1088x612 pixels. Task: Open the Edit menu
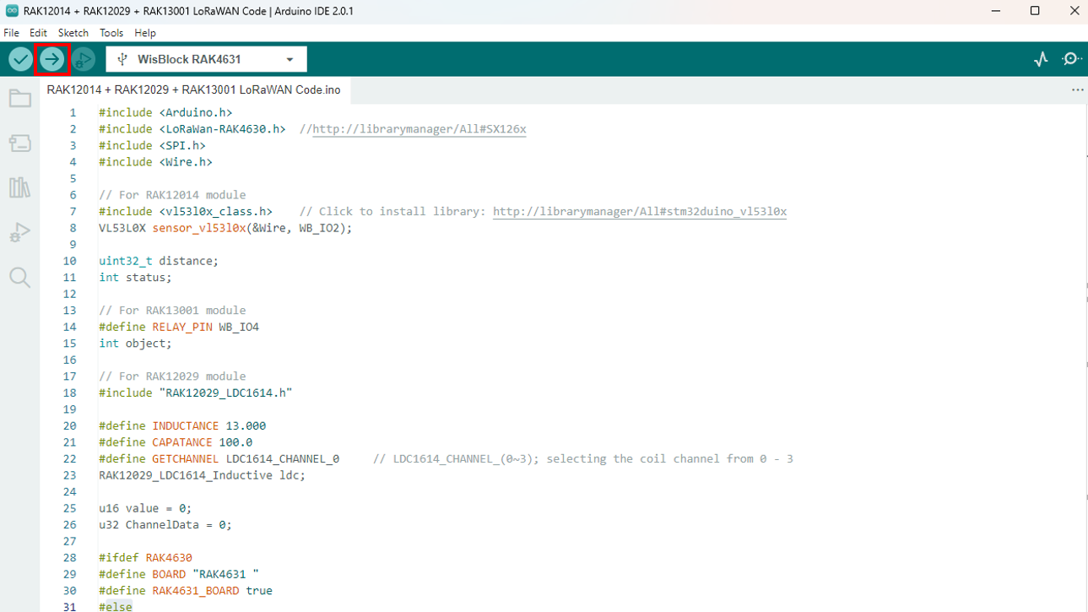[38, 33]
